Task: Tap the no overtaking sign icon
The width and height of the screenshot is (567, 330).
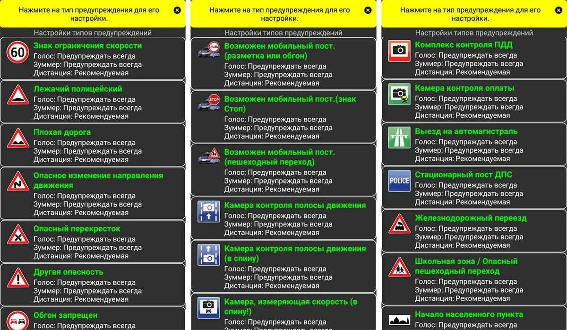Action: click(18, 320)
